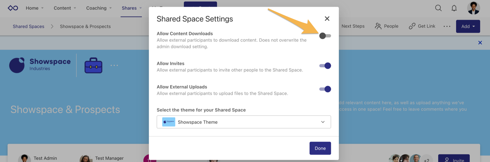Open the toolbar more-options ellipsis
490x162 pixels.
click(447, 26)
